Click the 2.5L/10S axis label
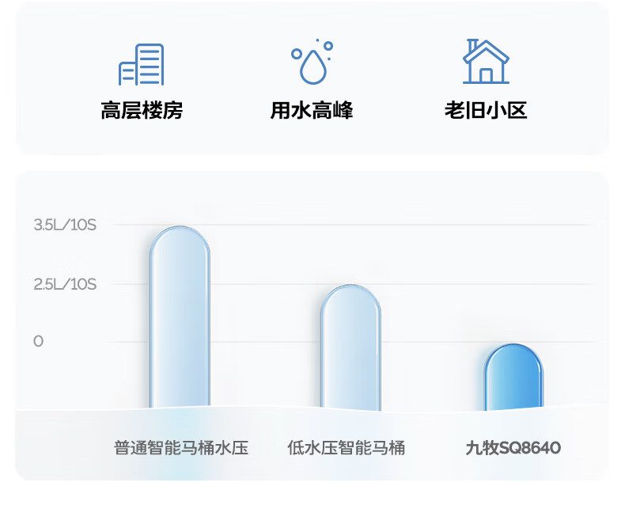This screenshot has height=524, width=625. pos(65,284)
